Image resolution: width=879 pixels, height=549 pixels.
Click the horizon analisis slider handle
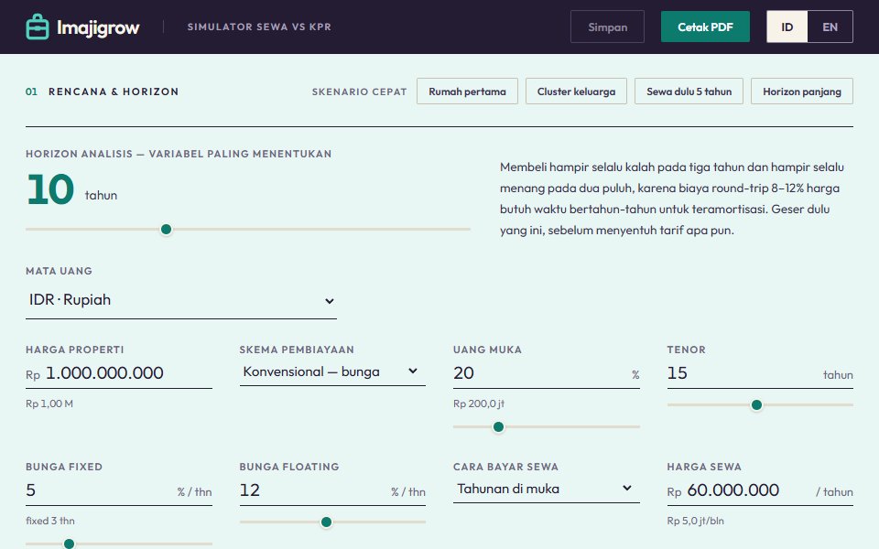coord(166,229)
